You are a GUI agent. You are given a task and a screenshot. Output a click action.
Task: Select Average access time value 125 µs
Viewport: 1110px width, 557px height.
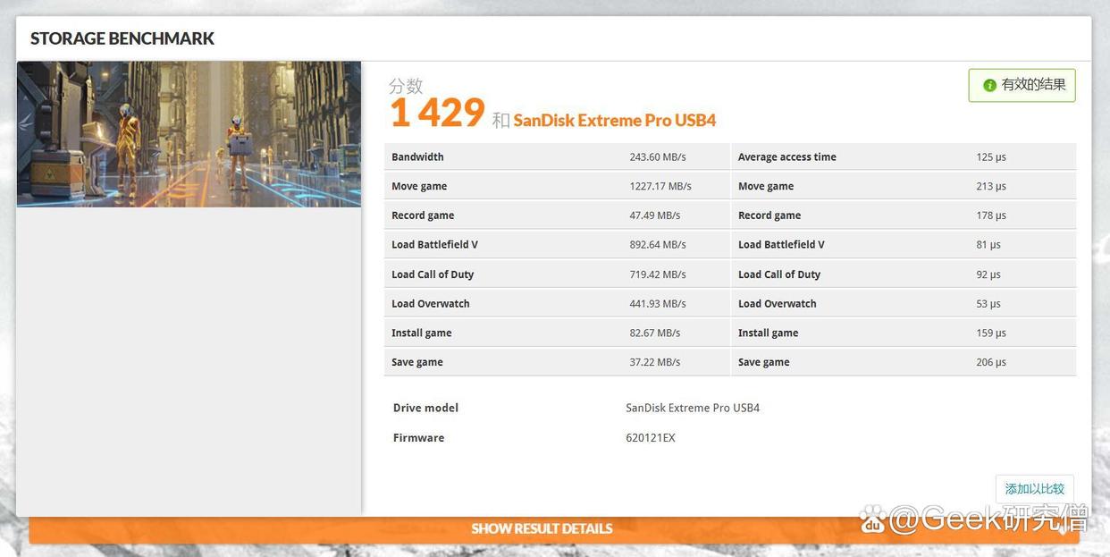point(991,156)
